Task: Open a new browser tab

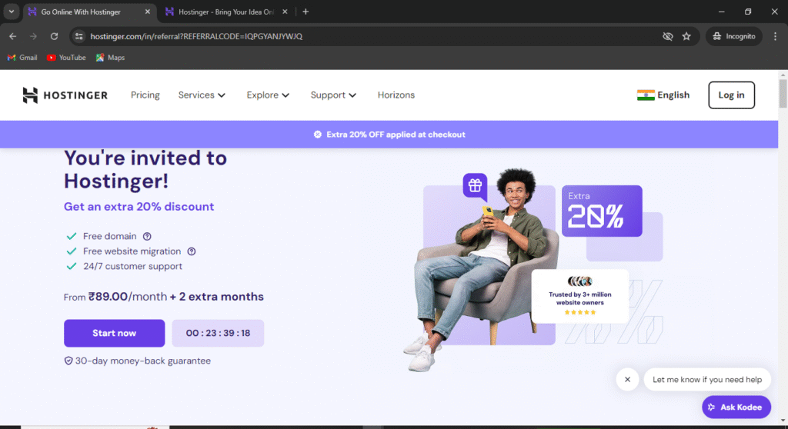Action: (x=306, y=12)
